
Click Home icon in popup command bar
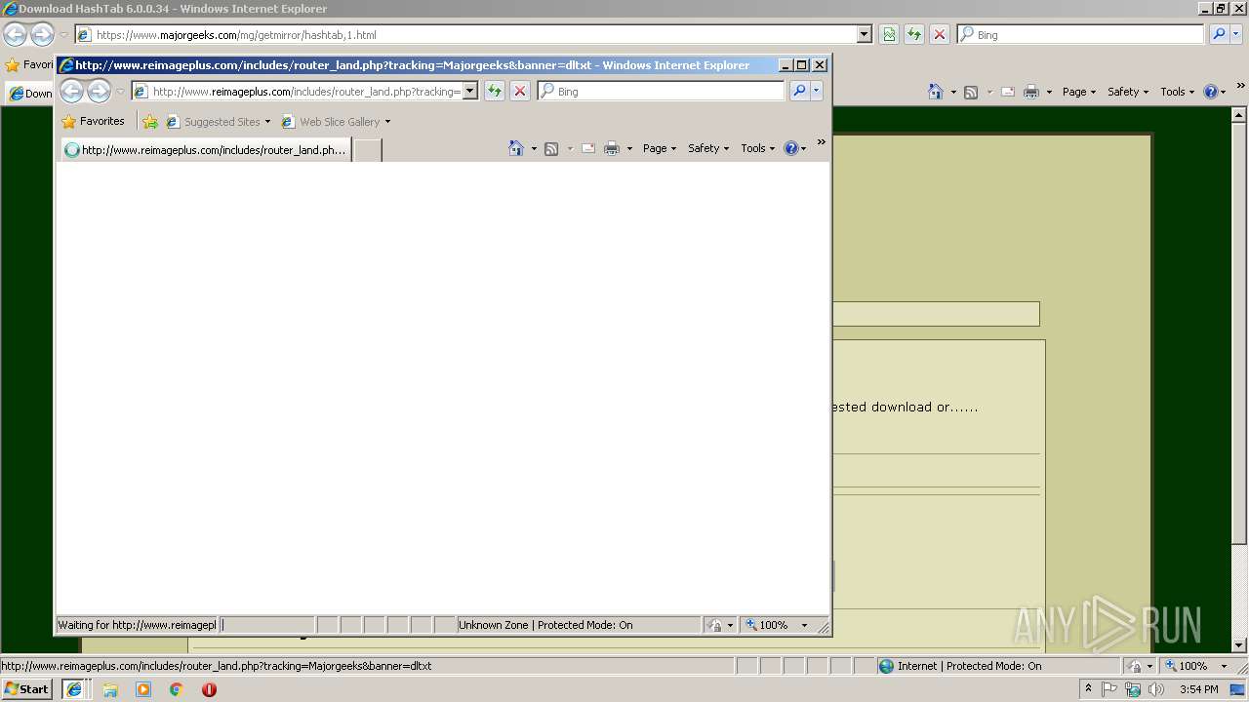(x=516, y=148)
